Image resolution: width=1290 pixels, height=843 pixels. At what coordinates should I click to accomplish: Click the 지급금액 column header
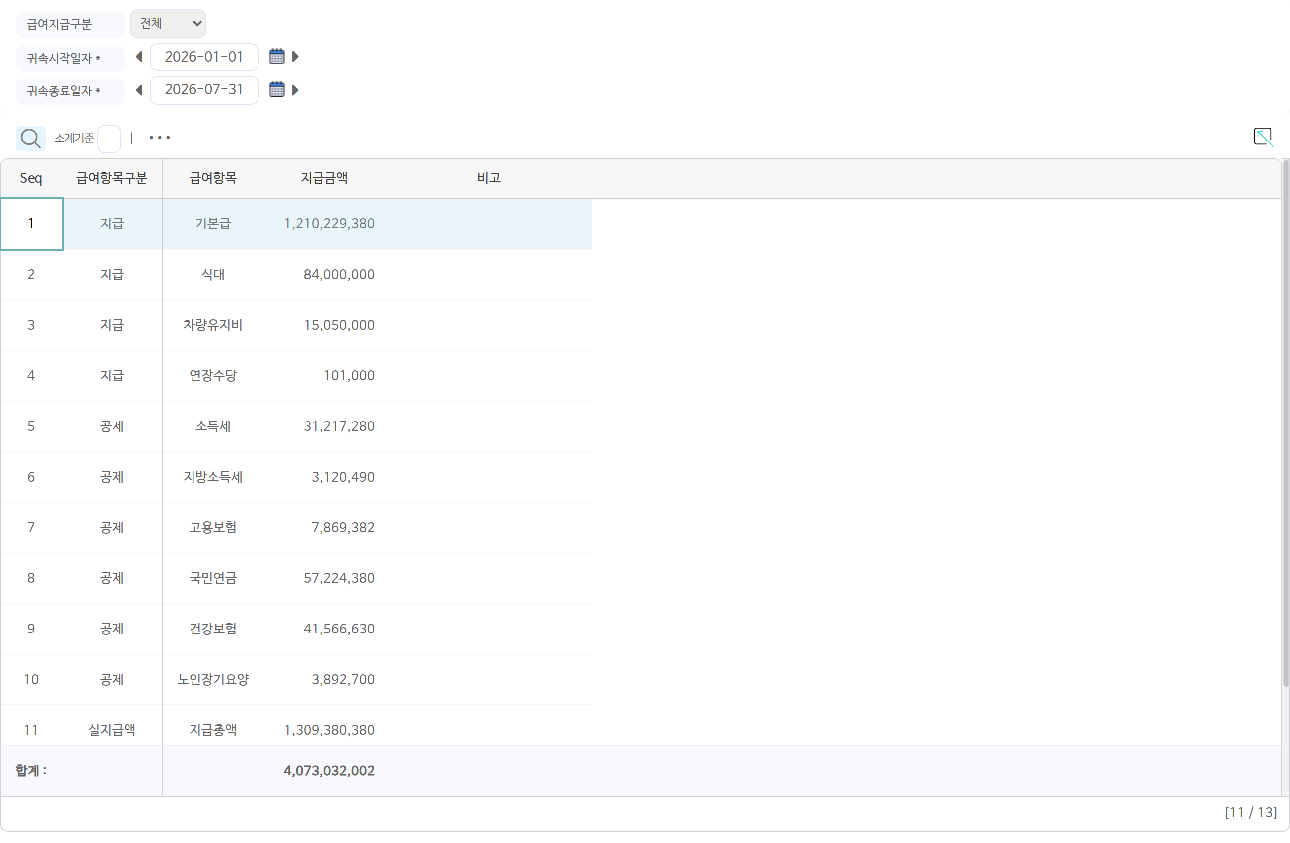point(324,178)
